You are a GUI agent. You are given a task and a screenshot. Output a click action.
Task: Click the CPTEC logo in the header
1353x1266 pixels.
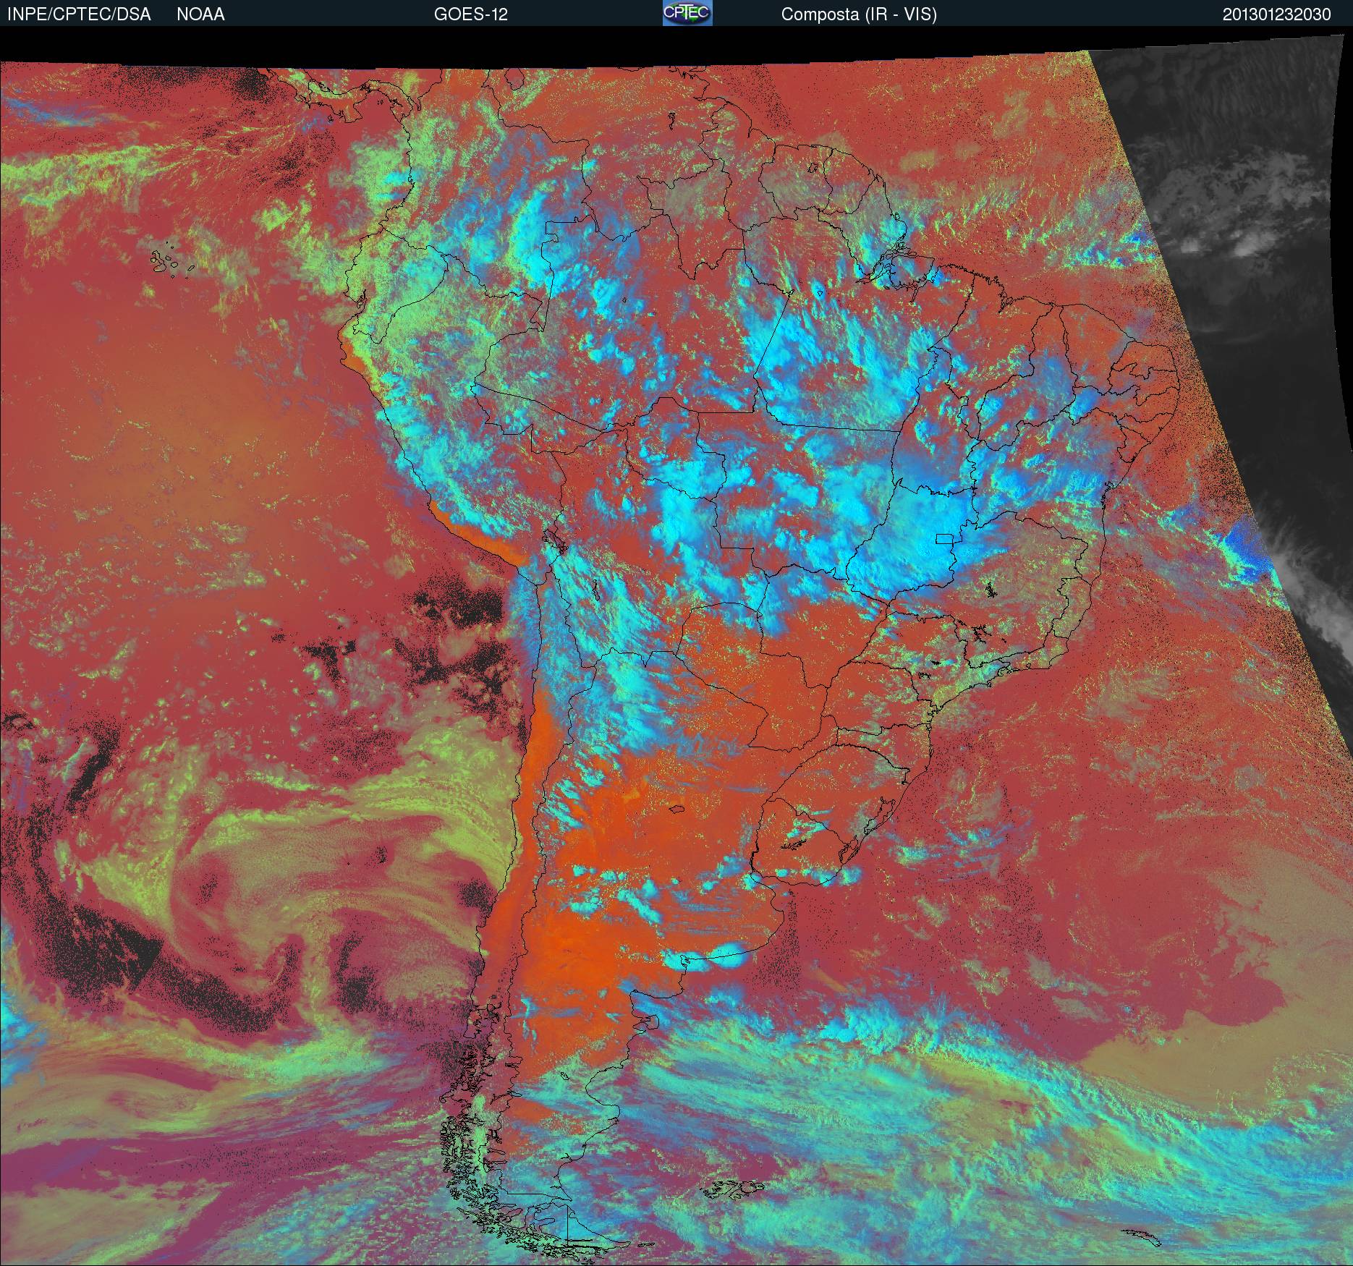[x=687, y=13]
